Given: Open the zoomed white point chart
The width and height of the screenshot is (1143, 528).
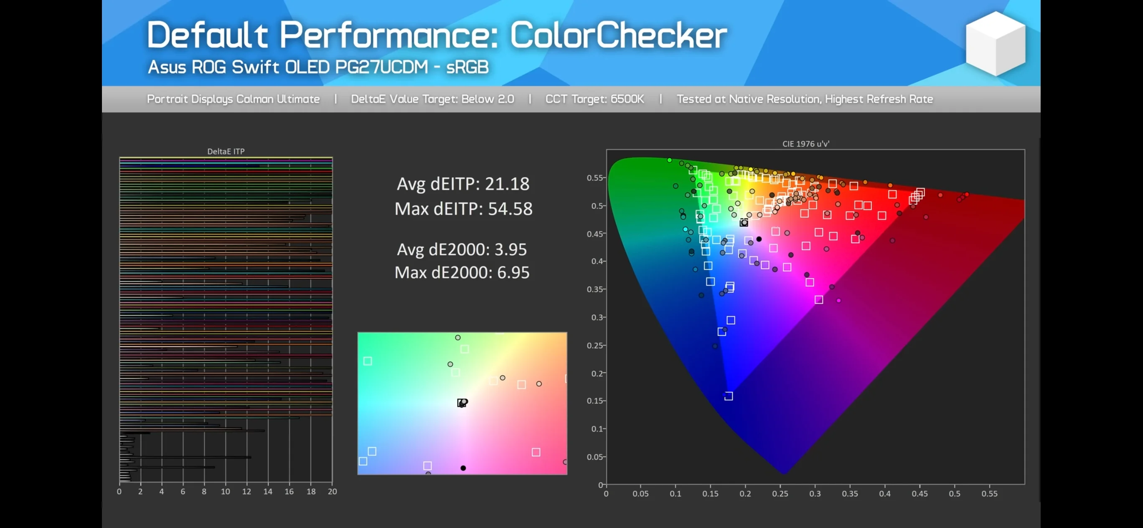Looking at the screenshot, I should click(x=462, y=404).
